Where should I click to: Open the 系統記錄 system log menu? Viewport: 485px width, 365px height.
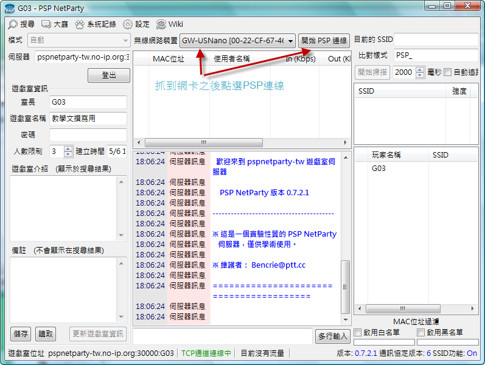tap(102, 24)
